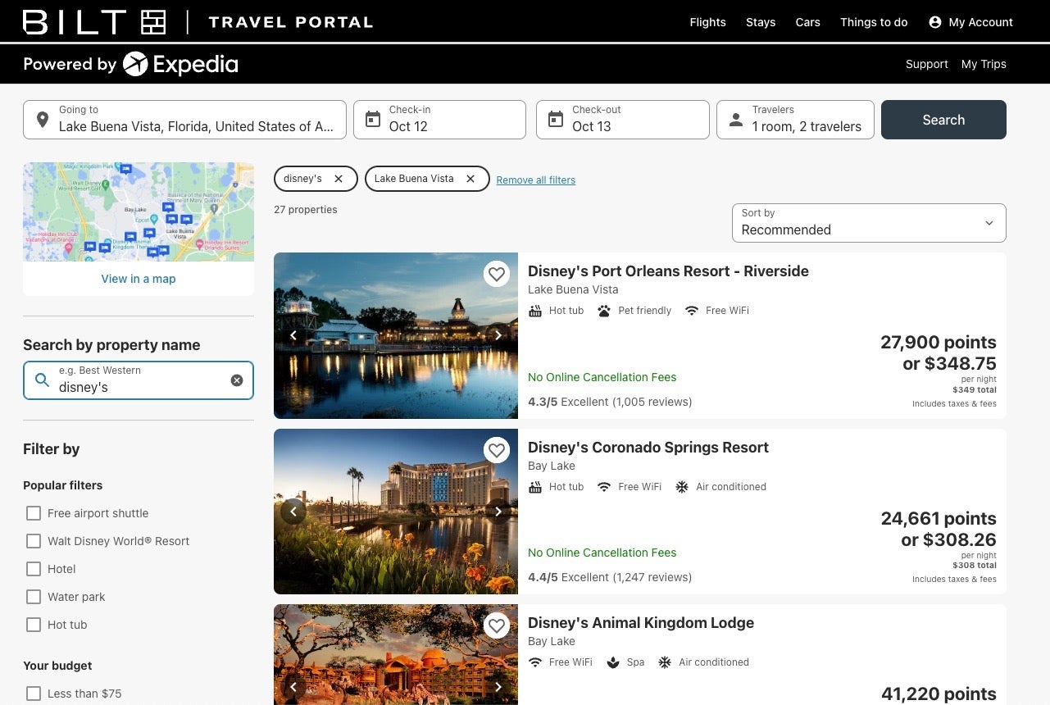Image resolution: width=1050 pixels, height=705 pixels.
Task: Show next photo of Disney's Animal Kingdom Lodge
Action: click(498, 686)
